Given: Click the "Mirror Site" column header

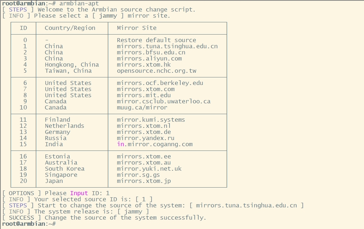Looking at the screenshot, I should [136, 28].
